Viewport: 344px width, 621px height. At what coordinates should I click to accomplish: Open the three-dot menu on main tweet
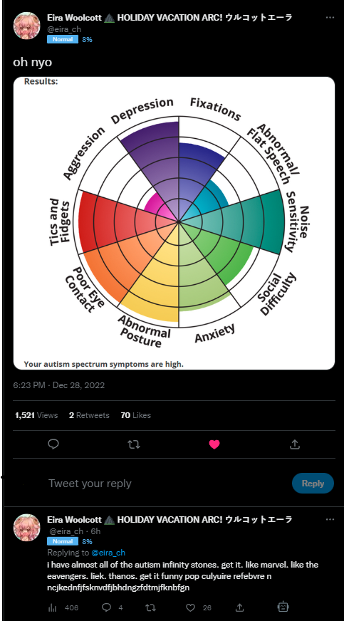[x=330, y=17]
